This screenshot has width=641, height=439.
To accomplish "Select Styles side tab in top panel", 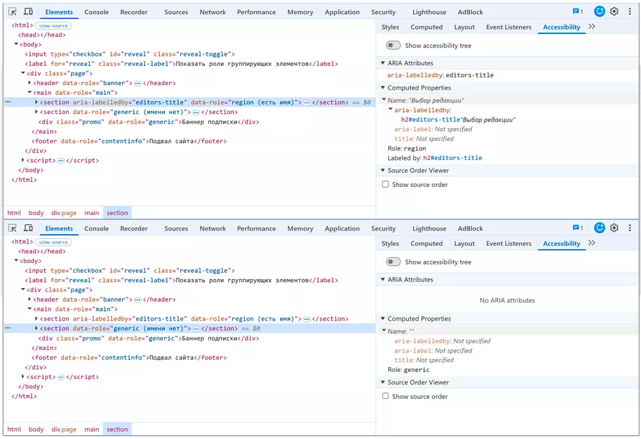I will pos(390,27).
